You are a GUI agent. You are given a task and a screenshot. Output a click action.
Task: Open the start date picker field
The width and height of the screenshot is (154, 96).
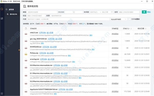click(x=94, y=12)
